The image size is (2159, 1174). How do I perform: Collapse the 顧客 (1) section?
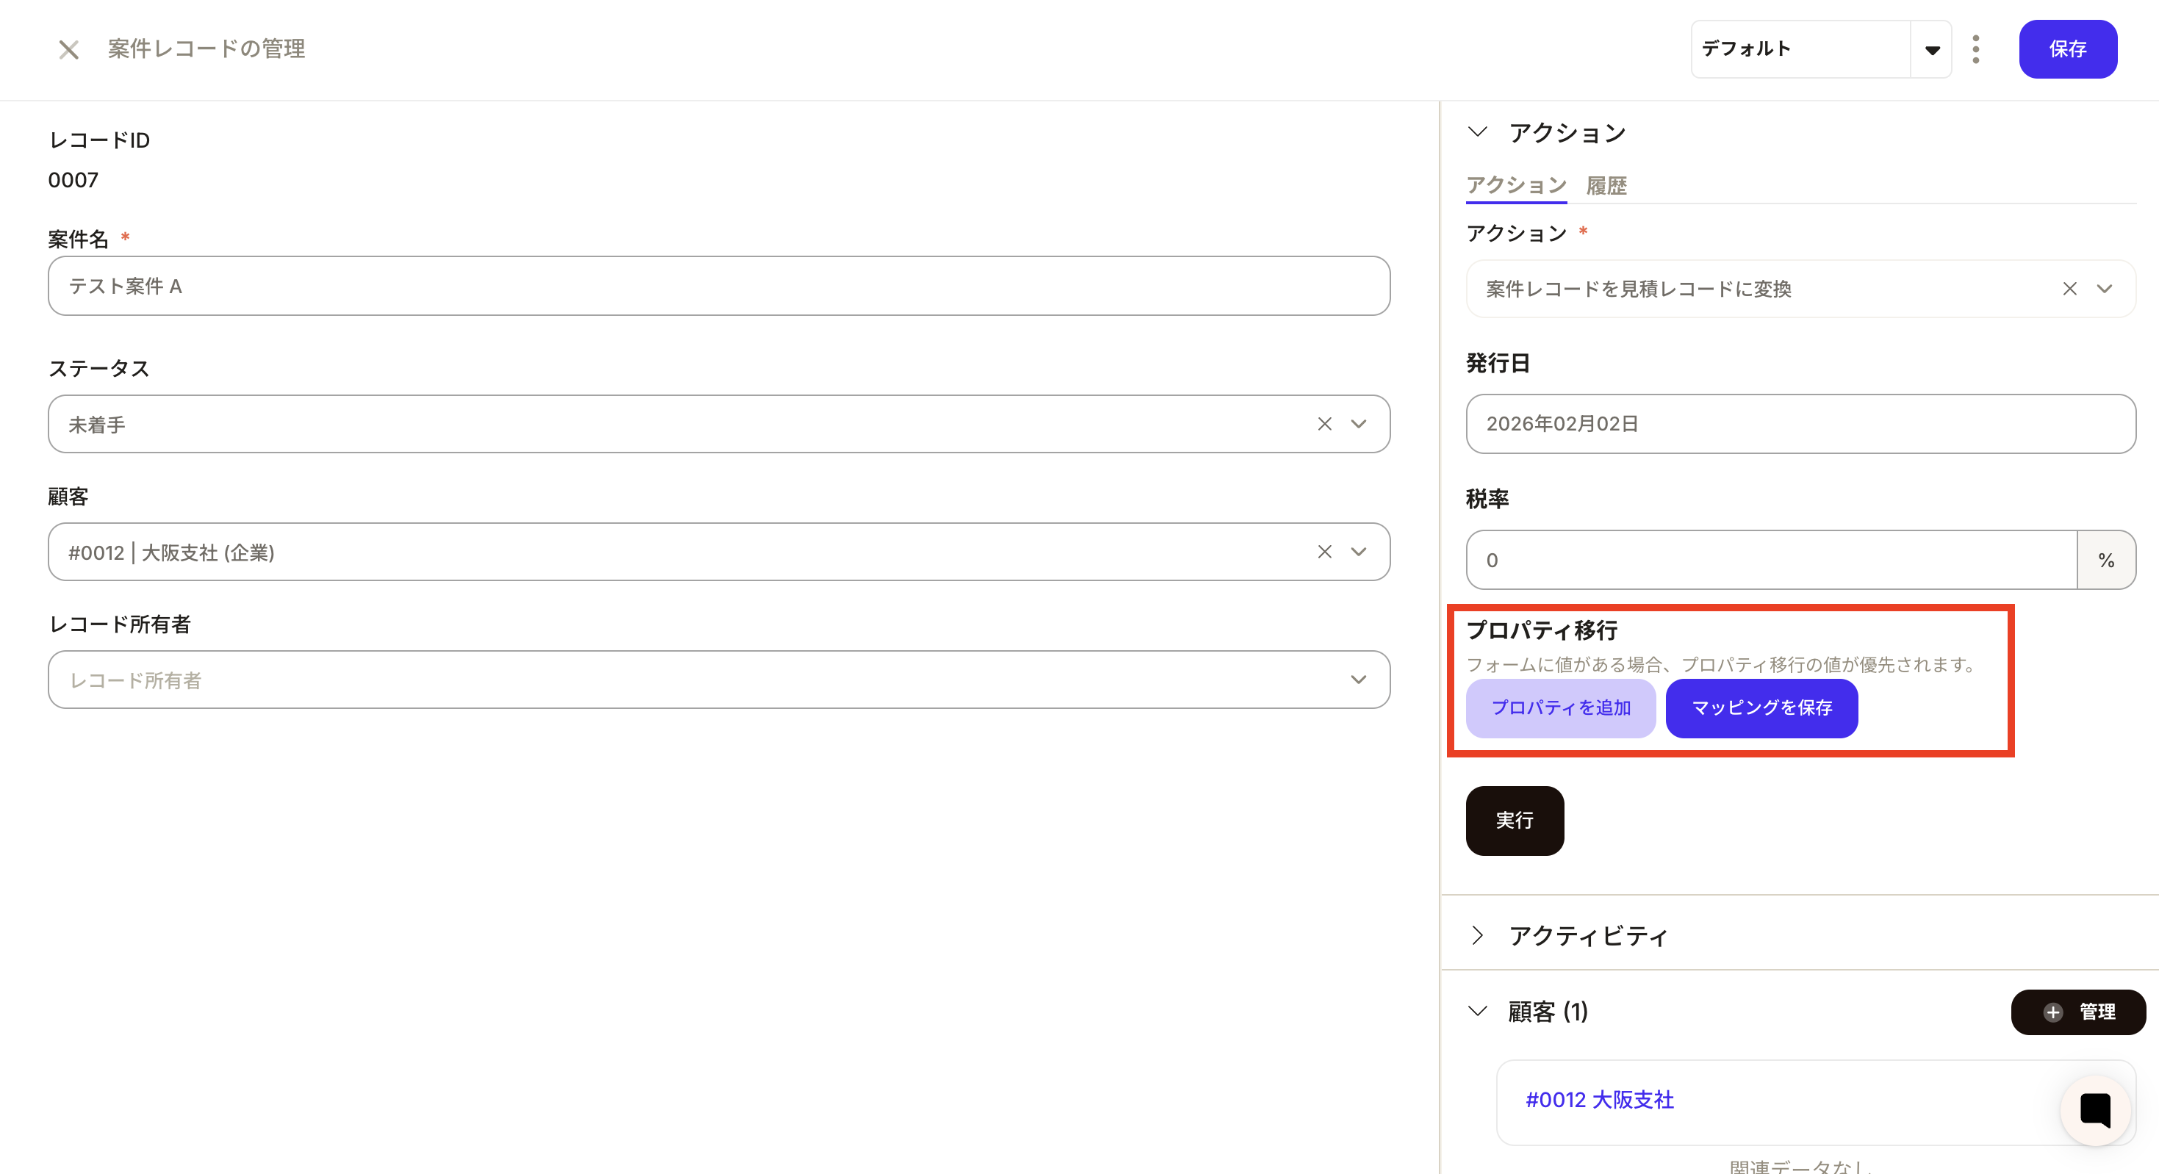pos(1478,1012)
